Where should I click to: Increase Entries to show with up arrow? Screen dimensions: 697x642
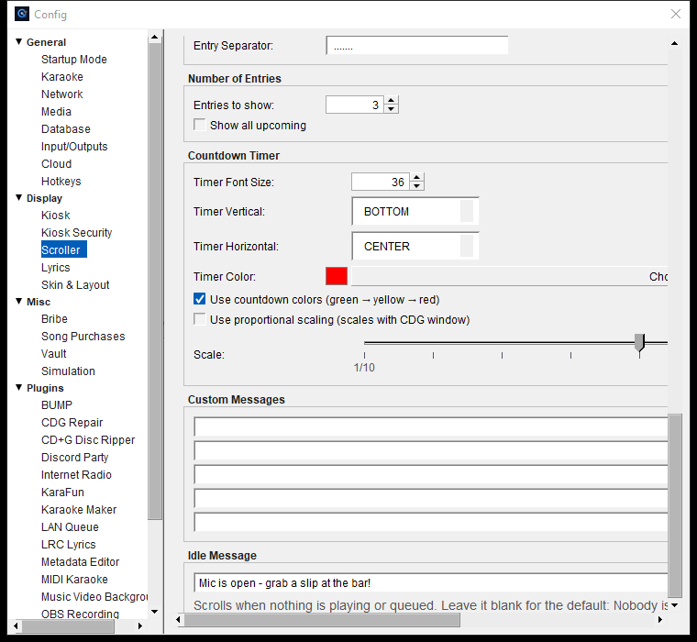point(391,101)
